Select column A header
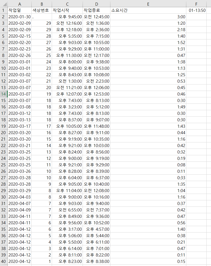The width and height of the screenshot is (211, 266). coord(20,4)
